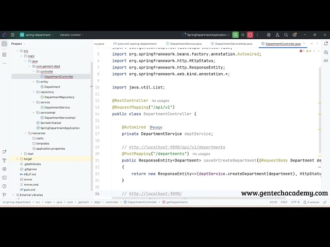Click the UTF-8 encoding widget
The height and width of the screenshot is (247, 330).
pos(295,202)
